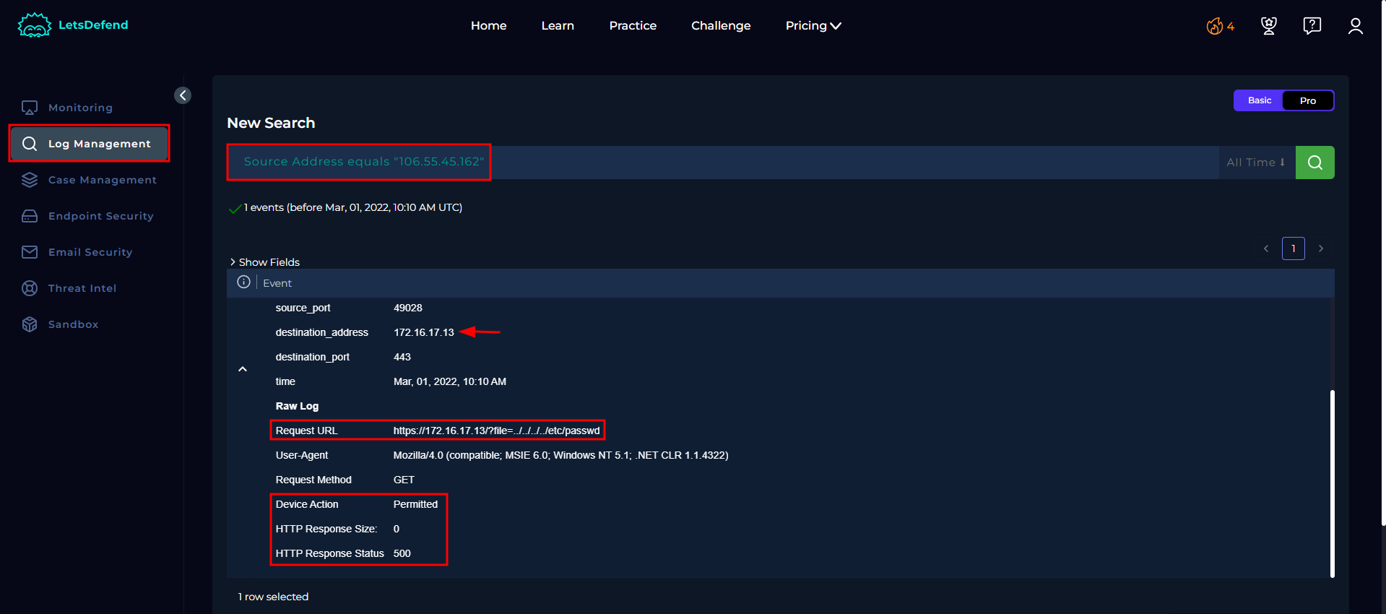Viewport: 1386px width, 614px height.
Task: Switch search mode to Pro
Action: pyautogui.click(x=1307, y=100)
